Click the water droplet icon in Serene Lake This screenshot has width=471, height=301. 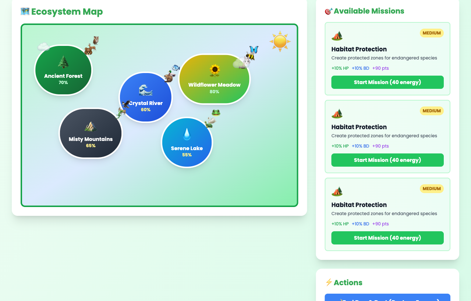click(187, 134)
